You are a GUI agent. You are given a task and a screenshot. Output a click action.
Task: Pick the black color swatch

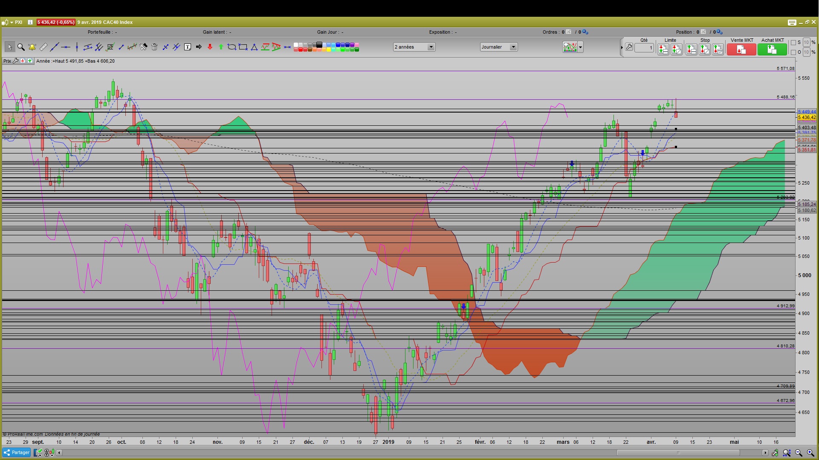coord(319,44)
